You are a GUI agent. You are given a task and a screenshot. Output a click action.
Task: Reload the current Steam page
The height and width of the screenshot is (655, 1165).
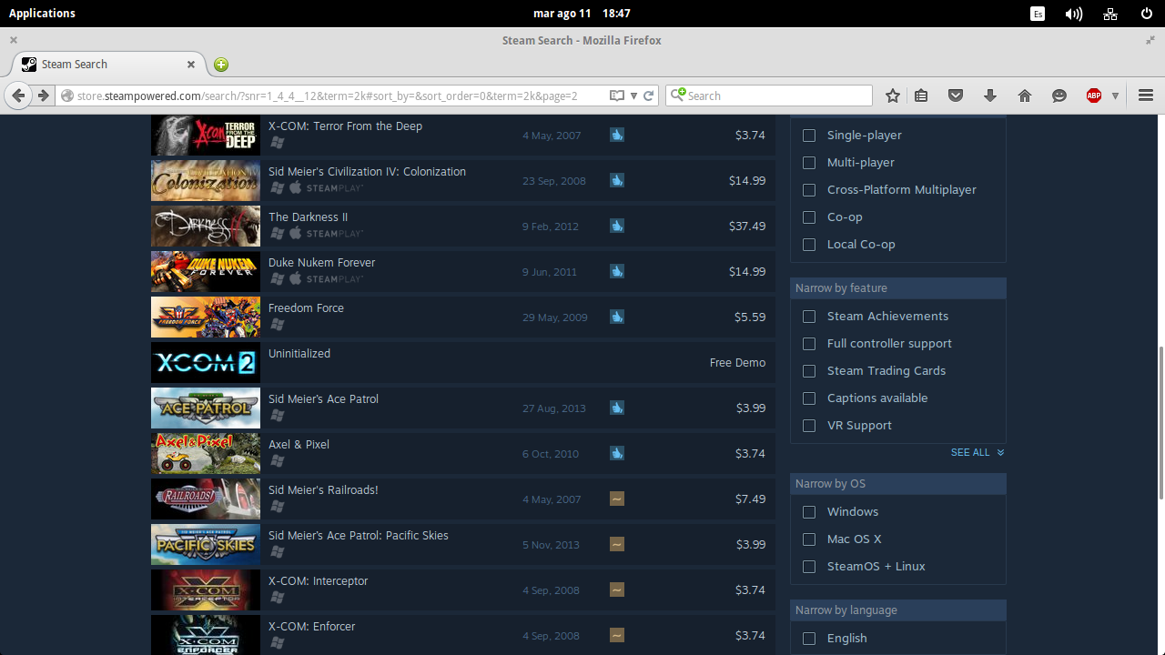649,96
